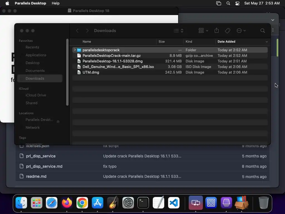
Task: Open Google Chrome in the dock
Action: click(82, 203)
